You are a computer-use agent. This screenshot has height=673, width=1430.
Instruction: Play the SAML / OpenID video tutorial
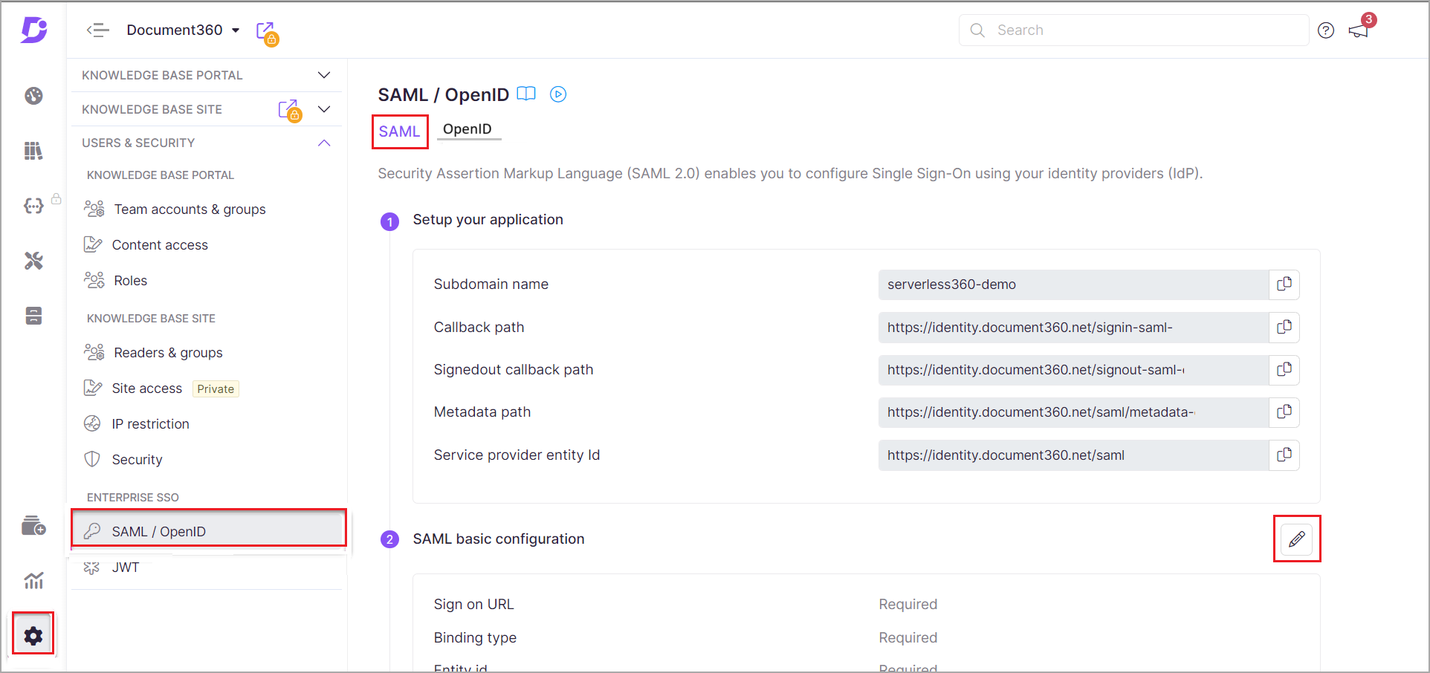click(558, 94)
